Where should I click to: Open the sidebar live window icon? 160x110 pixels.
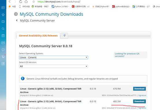(x=3, y=43)
